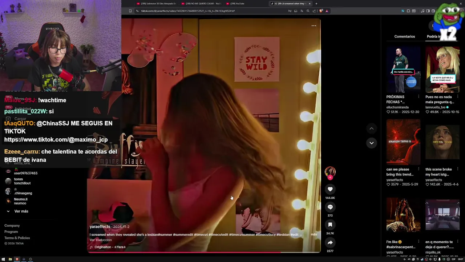Open the Company footer link
Viewport: 465px width, 262px height.
point(12,226)
